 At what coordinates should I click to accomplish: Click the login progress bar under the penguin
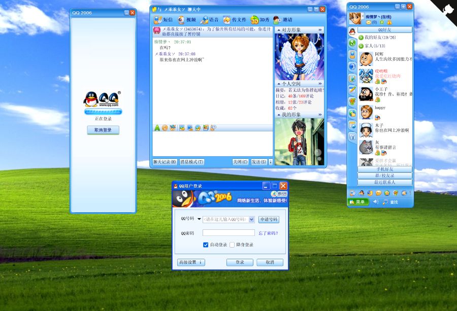click(x=103, y=112)
